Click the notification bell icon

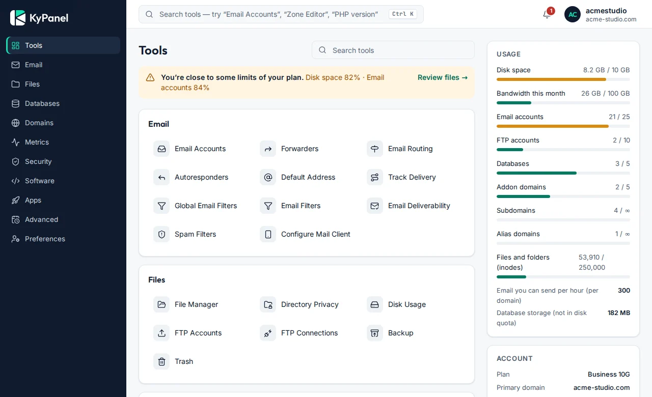click(547, 14)
